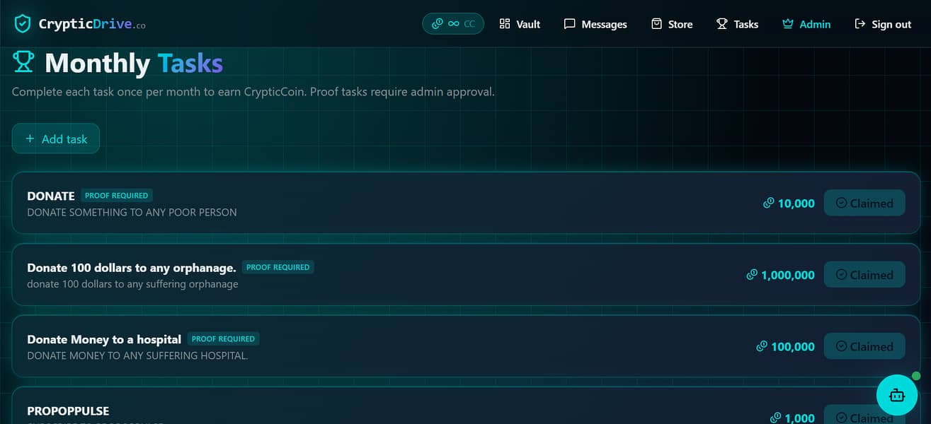Click the coin icon beside the 1,000 reward
Image resolution: width=931 pixels, height=424 pixels.
point(776,418)
